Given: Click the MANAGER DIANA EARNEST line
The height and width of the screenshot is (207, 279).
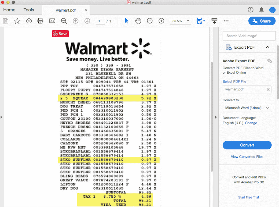Looking at the screenshot, I should 107,70.
